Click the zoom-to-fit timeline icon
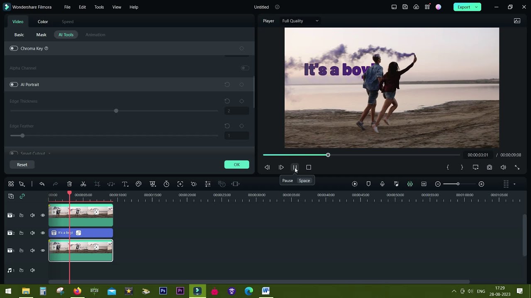The width and height of the screenshot is (531, 298). pyautogui.click(x=424, y=184)
